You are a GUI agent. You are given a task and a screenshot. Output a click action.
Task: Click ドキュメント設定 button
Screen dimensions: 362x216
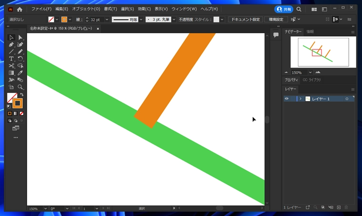(246, 19)
